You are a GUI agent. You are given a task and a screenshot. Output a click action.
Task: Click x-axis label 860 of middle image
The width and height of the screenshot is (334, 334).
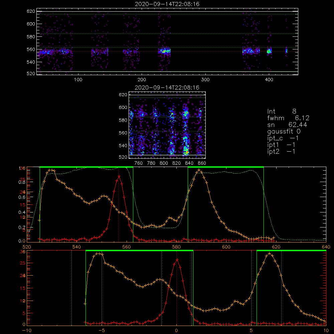[x=202, y=163]
